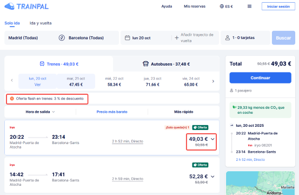Click 2 h 52 min, Directo on the 20:22 train card

tap(128, 141)
